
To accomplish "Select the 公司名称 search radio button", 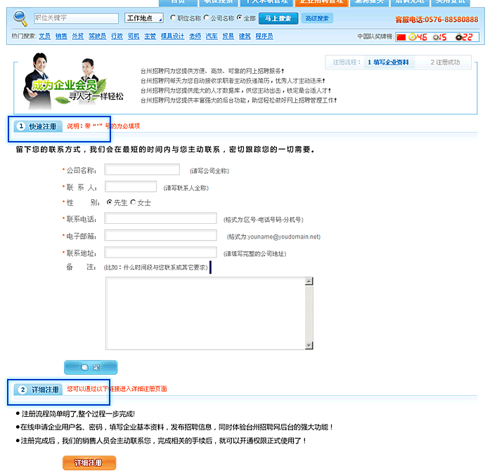I will tap(207, 18).
